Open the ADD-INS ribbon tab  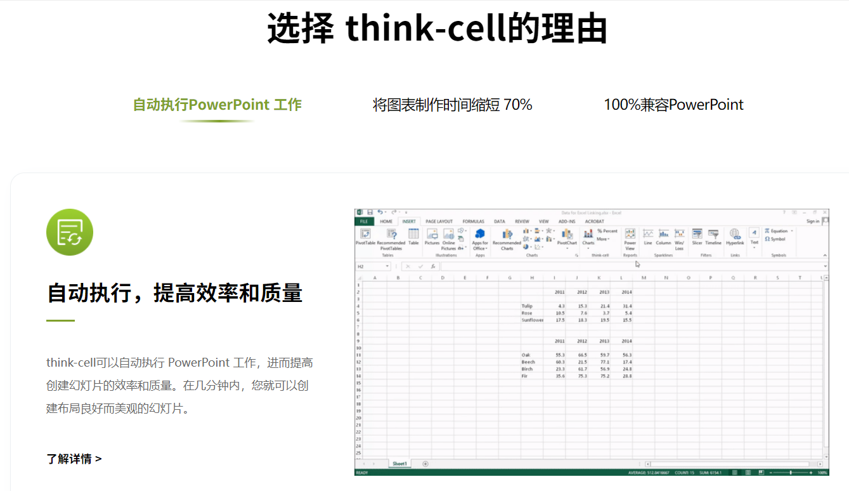click(x=567, y=221)
